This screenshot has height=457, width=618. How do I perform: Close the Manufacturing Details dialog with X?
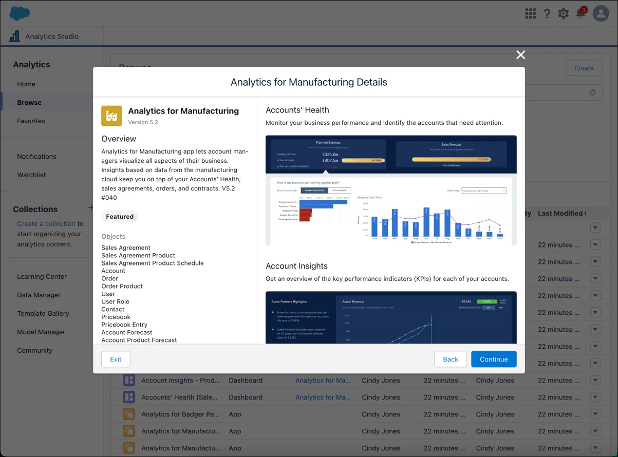[520, 55]
